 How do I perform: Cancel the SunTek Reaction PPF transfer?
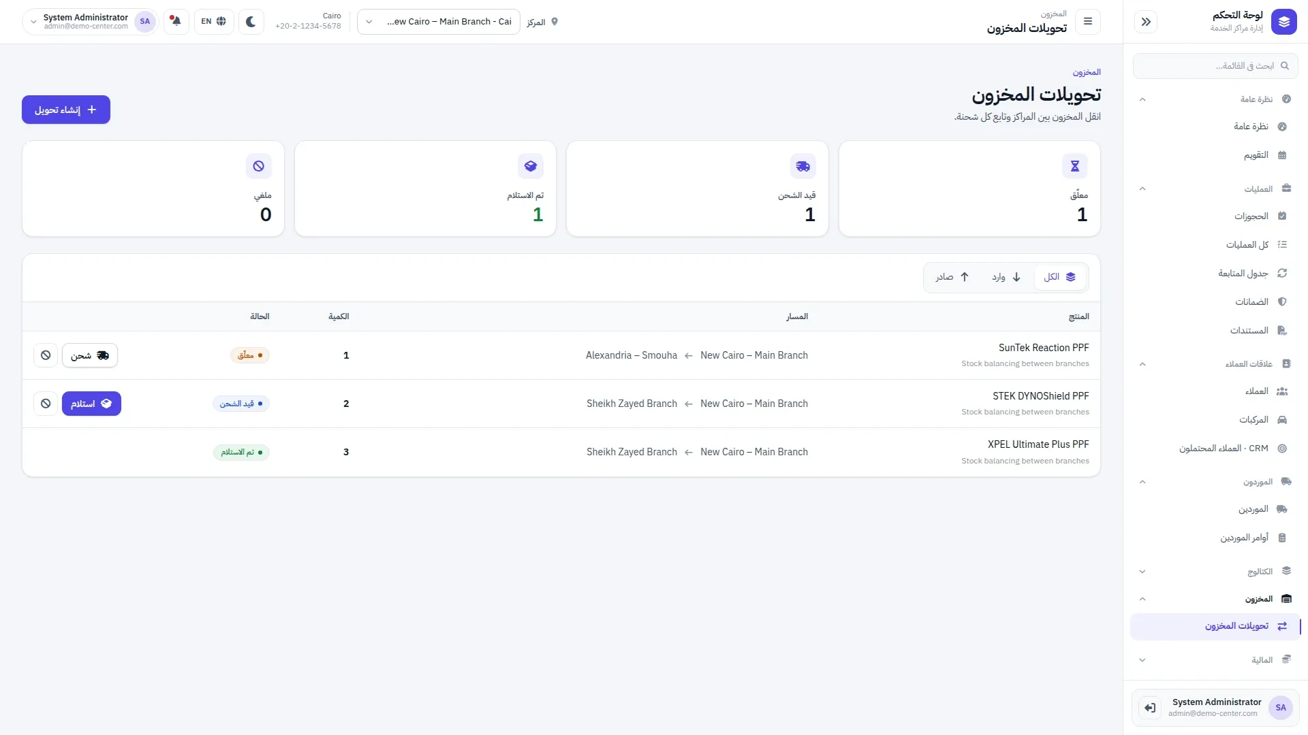click(46, 355)
